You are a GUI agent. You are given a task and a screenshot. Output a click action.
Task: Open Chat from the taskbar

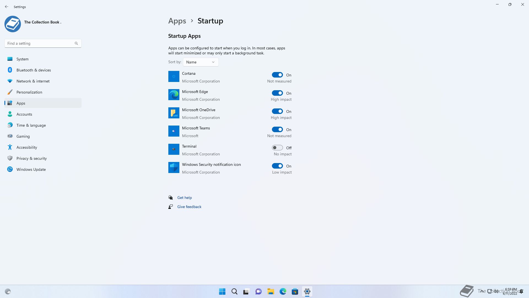click(x=258, y=291)
